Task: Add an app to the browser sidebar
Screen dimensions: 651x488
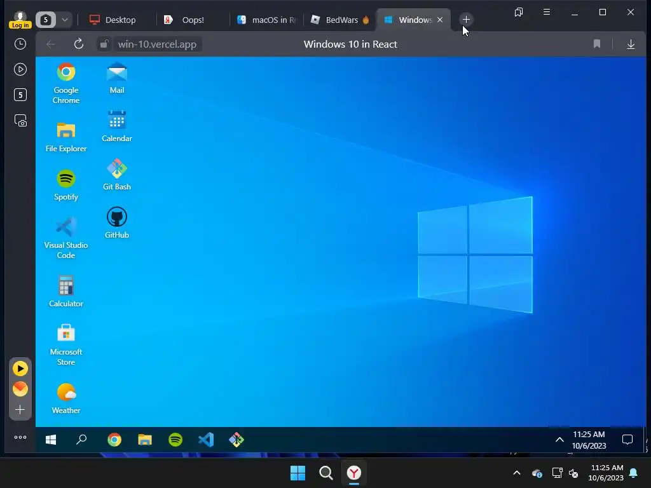Action: [20, 410]
